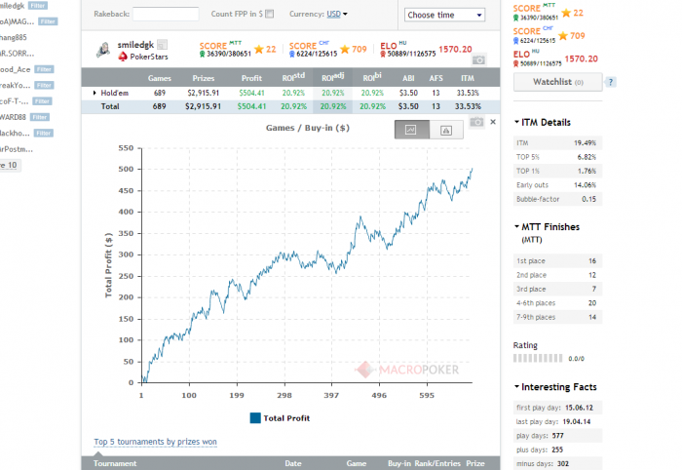Click the help question mark beside Watchlist

pos(610,82)
